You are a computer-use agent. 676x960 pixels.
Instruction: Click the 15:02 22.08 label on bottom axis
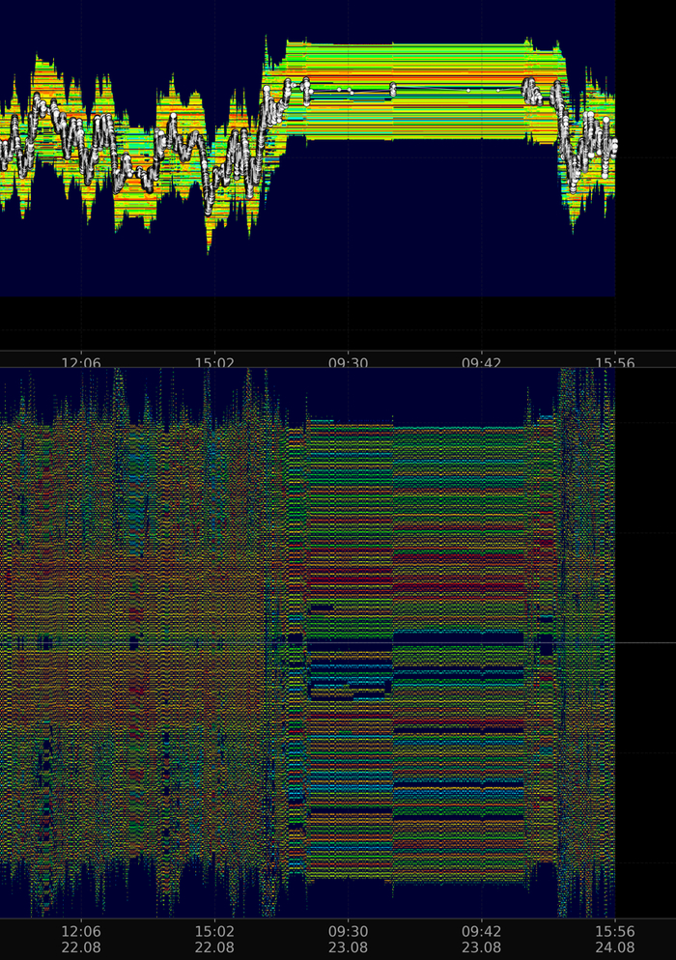214,939
